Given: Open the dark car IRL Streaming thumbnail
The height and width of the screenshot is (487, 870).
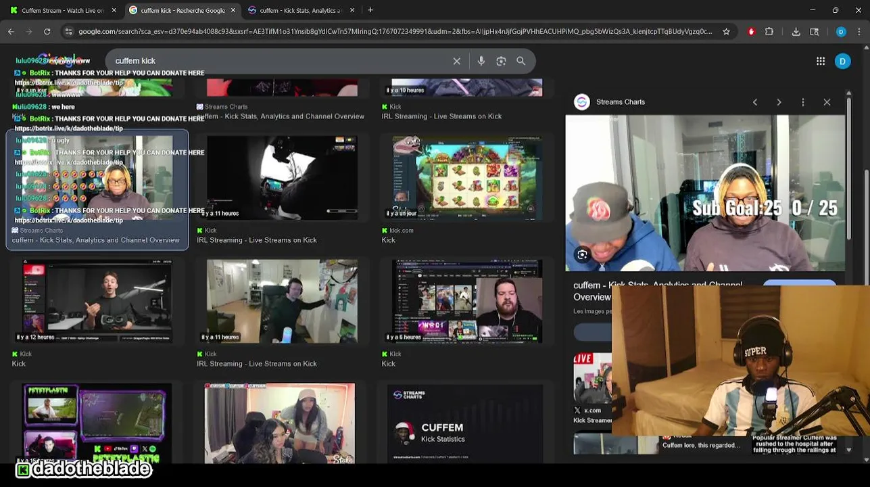Looking at the screenshot, I should pyautogui.click(x=282, y=177).
